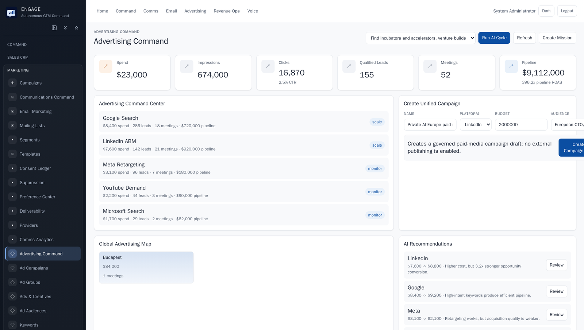
Task: Click the Meta Retargeting monitor badge
Action: coord(375,168)
